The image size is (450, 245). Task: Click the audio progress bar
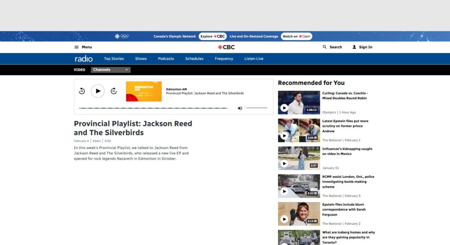pyautogui.click(x=153, y=108)
